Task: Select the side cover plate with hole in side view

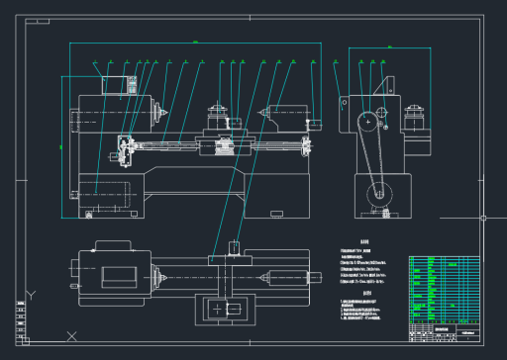Action: pos(344,115)
